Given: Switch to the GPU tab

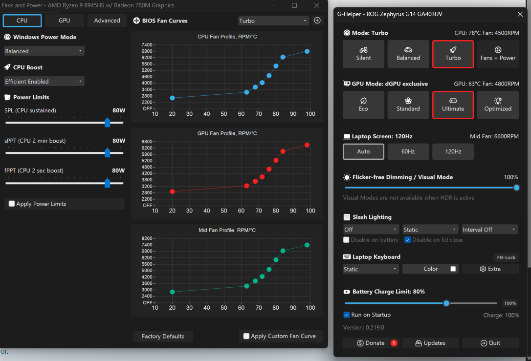Looking at the screenshot, I should pyautogui.click(x=65, y=21).
